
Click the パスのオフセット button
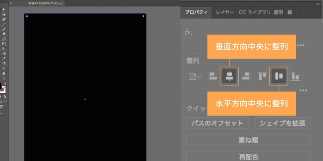217,123
